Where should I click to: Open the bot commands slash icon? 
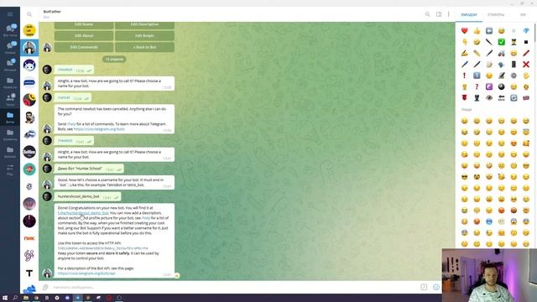[424, 287]
